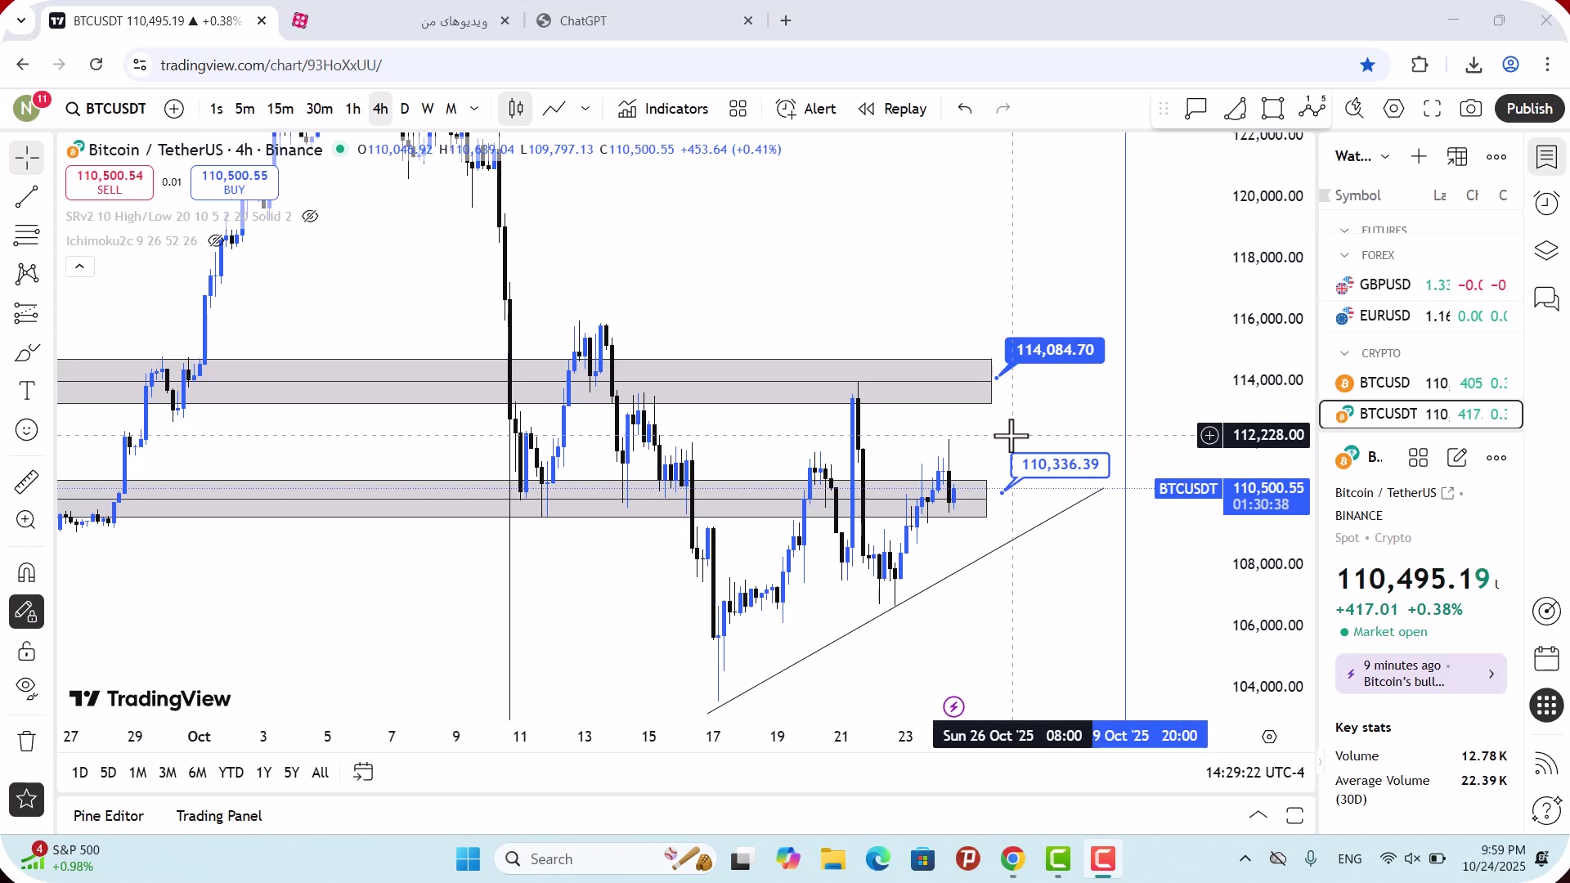This screenshot has width=1570, height=883.
Task: Open the Trading Panel tab
Action: click(219, 816)
